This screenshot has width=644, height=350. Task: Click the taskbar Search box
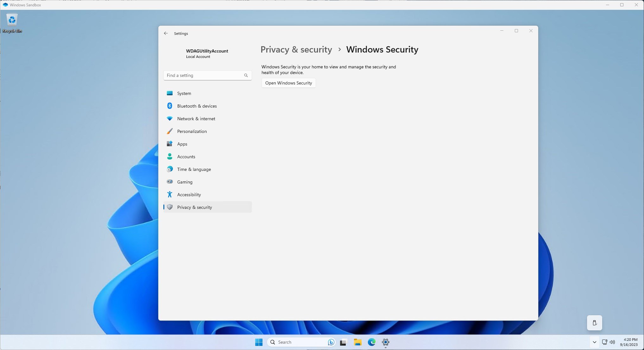tap(301, 342)
